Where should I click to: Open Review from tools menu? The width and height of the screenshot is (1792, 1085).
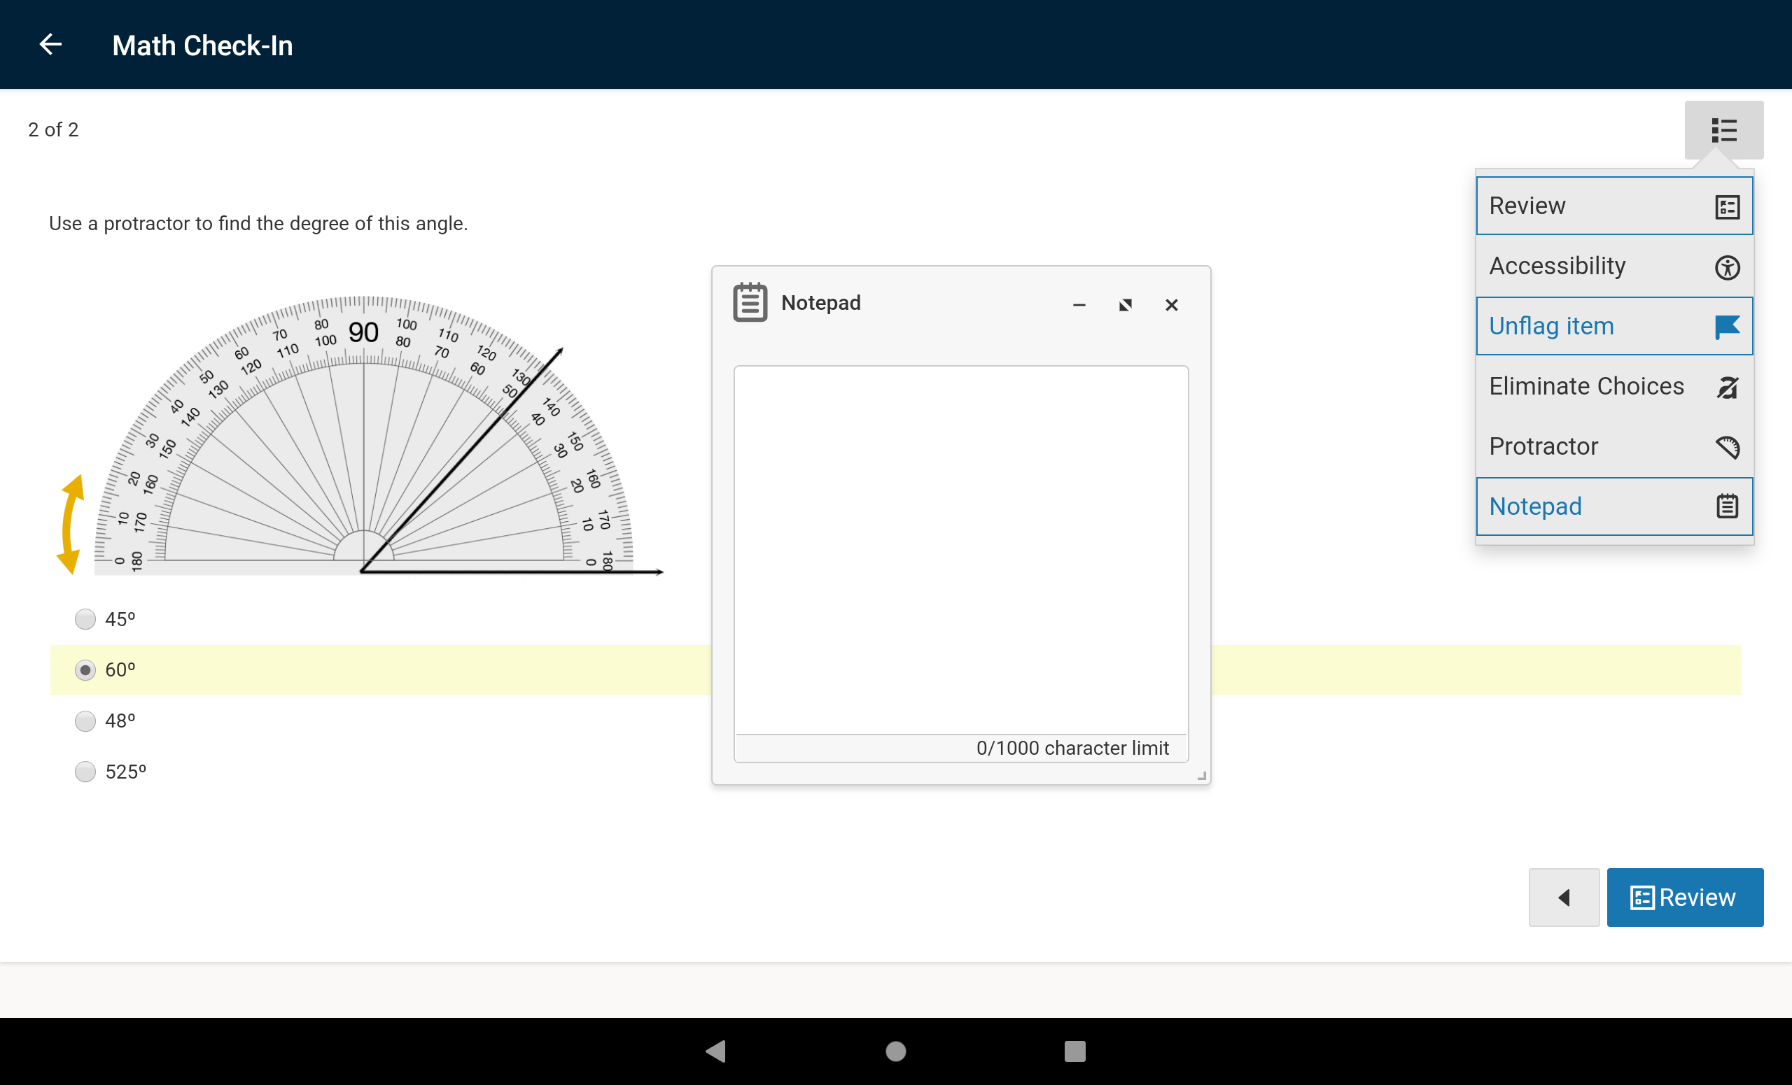[1613, 206]
